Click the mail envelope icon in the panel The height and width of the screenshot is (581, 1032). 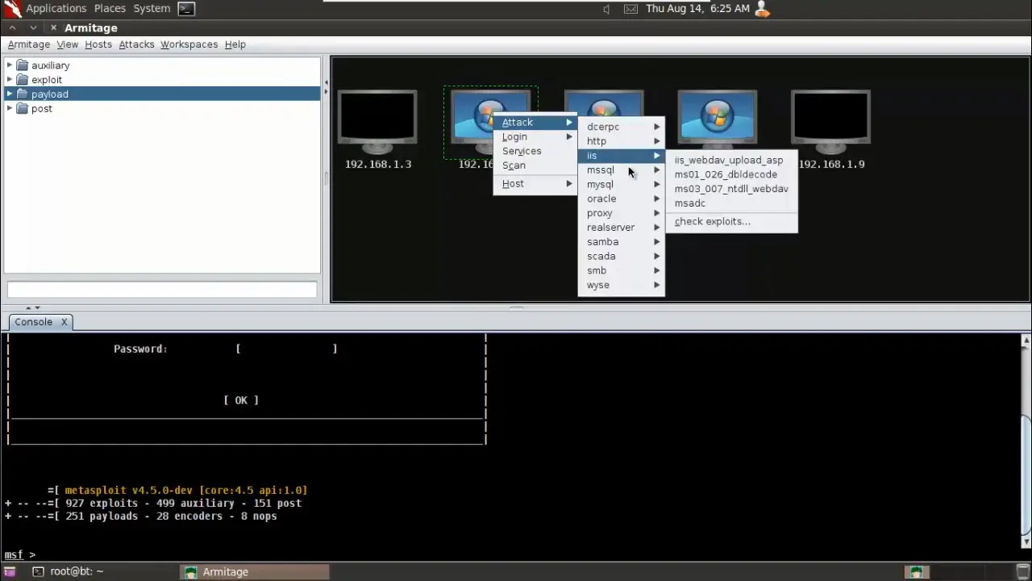(630, 9)
